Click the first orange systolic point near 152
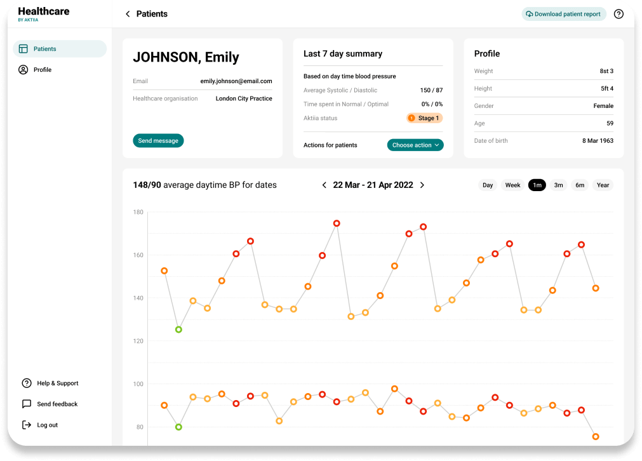The height and width of the screenshot is (461, 642). point(164,271)
